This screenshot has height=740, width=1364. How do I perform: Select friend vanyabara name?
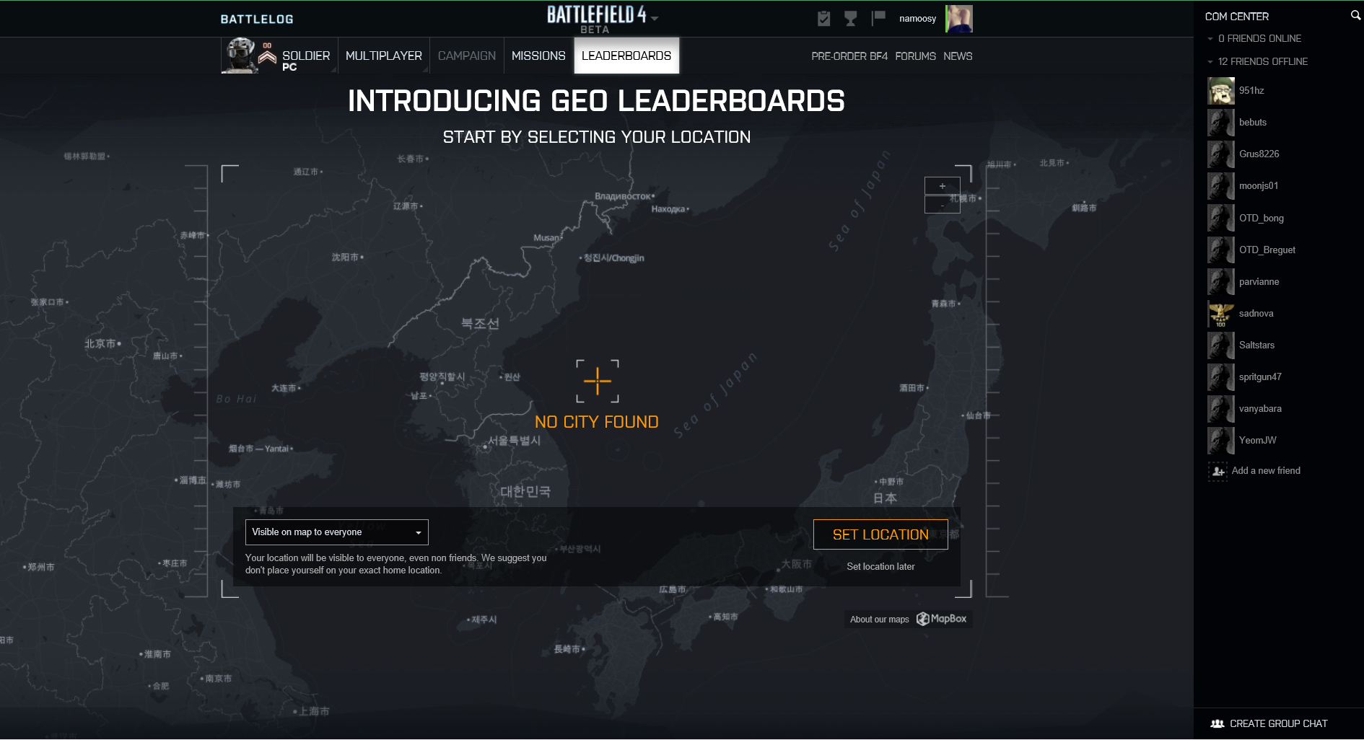coord(1261,409)
